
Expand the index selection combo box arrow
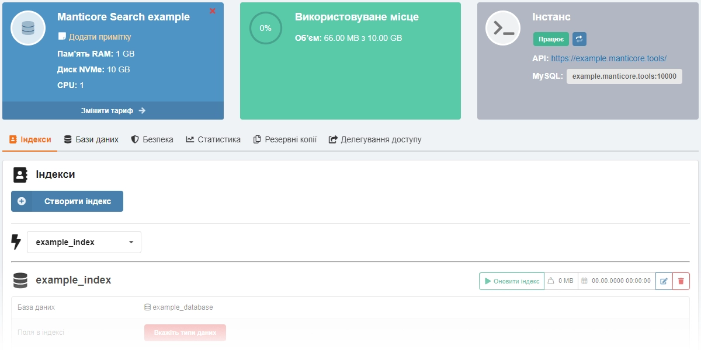click(x=133, y=242)
